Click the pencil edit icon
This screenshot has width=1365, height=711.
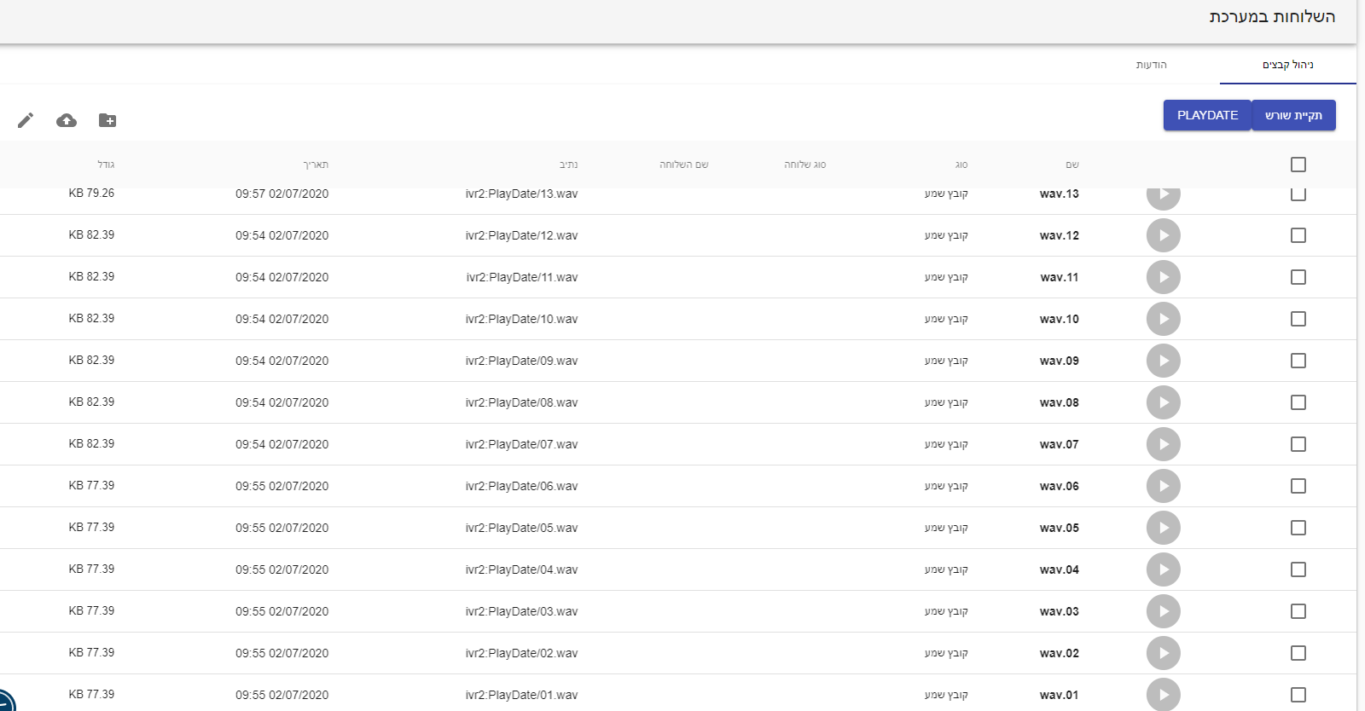[x=26, y=120]
